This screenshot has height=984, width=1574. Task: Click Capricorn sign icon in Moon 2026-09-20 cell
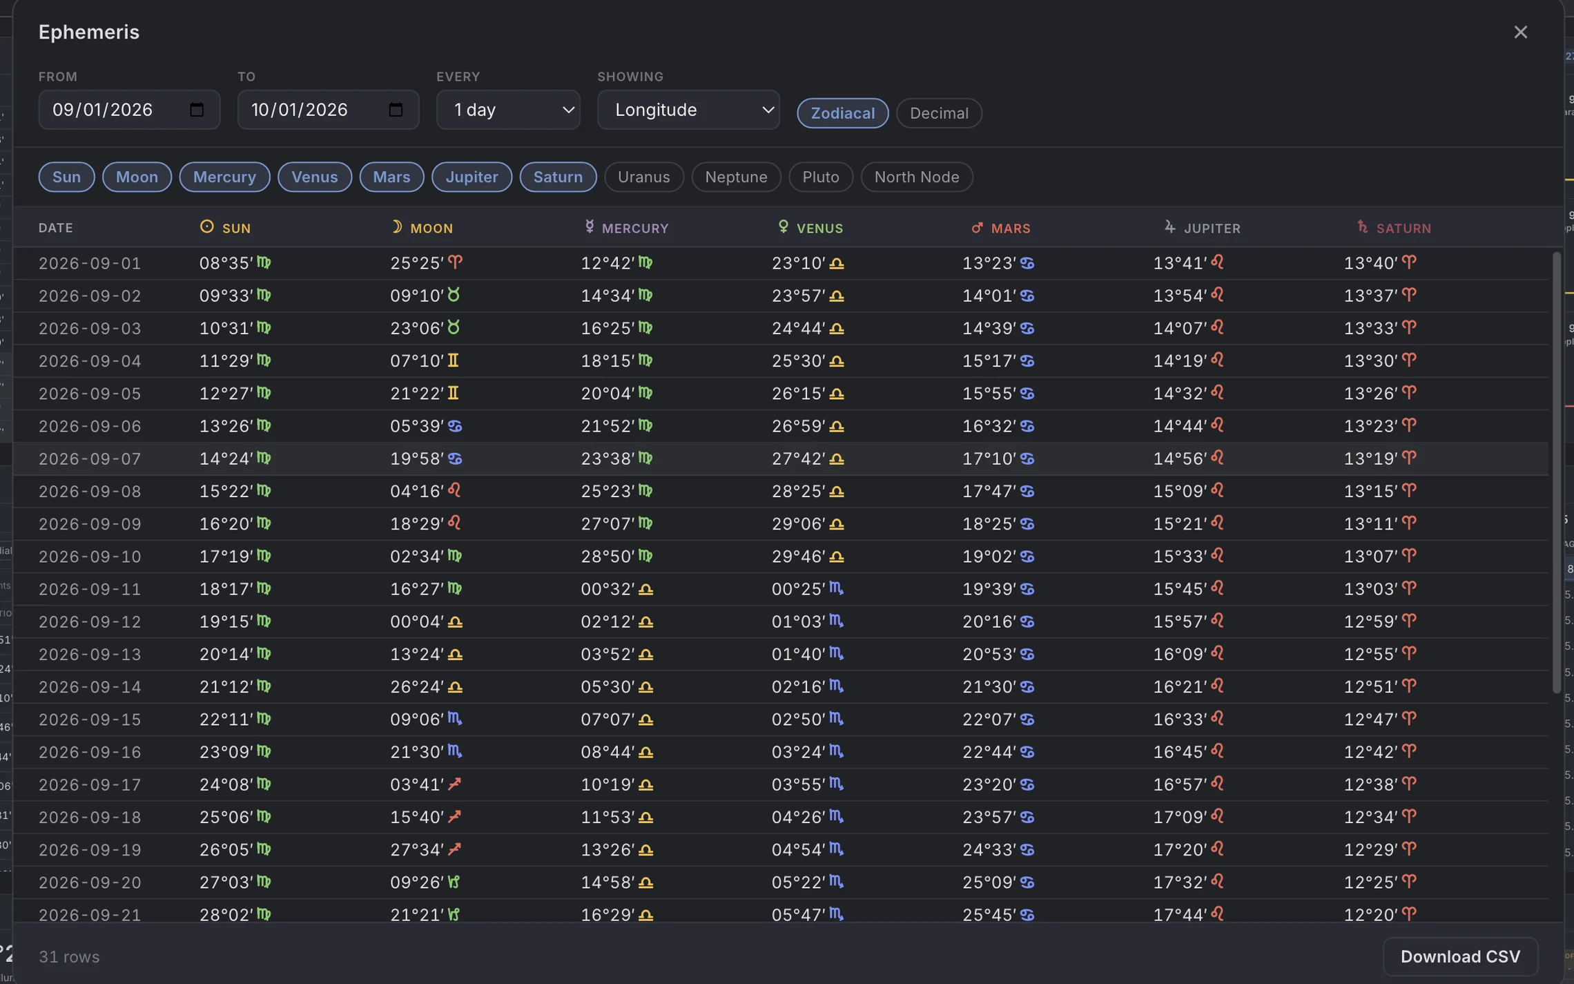click(x=454, y=882)
